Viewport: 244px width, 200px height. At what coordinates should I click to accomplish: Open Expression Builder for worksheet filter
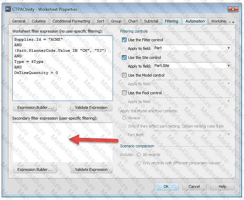[x=35, y=107]
